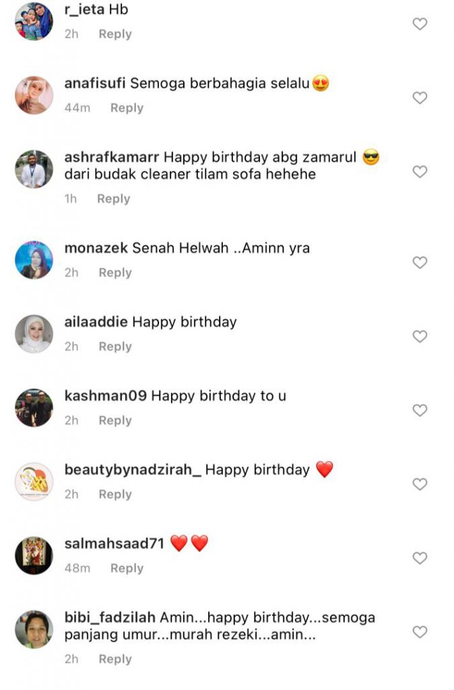Screen dimensions: 454x690
Task: Like kashman09's comment
Action: coord(420,410)
